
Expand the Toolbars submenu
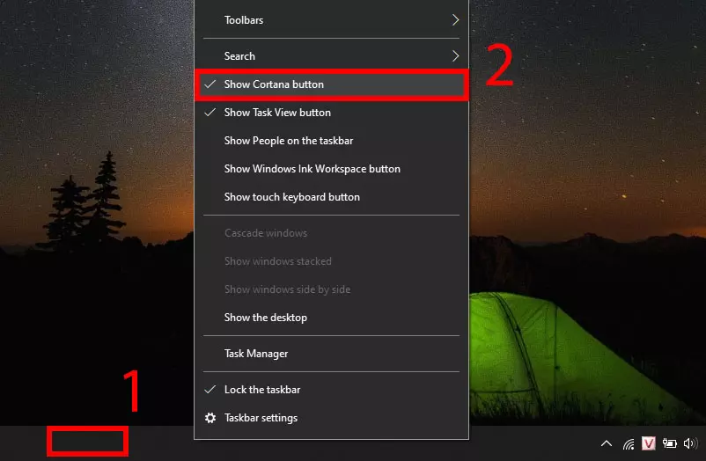[331, 19]
